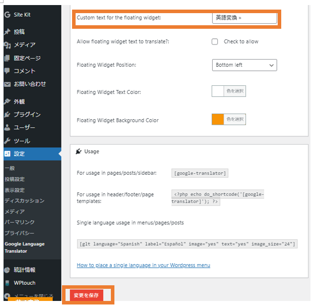Click the 統計情報 chart icon
Viewport: 316px width, 307px height.
point(7,270)
